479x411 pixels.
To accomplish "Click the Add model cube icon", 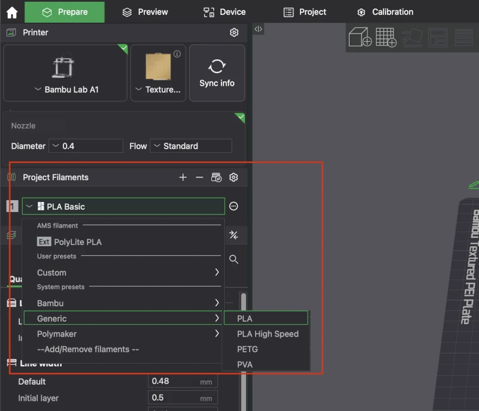I will [x=360, y=37].
